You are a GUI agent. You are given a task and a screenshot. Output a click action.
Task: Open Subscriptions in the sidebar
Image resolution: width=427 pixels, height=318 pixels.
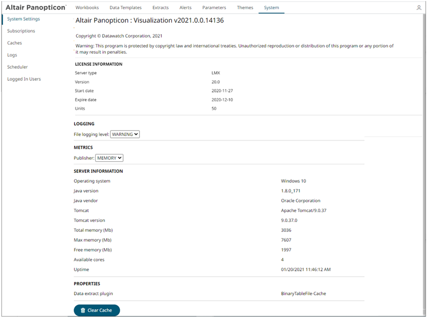[x=21, y=31]
